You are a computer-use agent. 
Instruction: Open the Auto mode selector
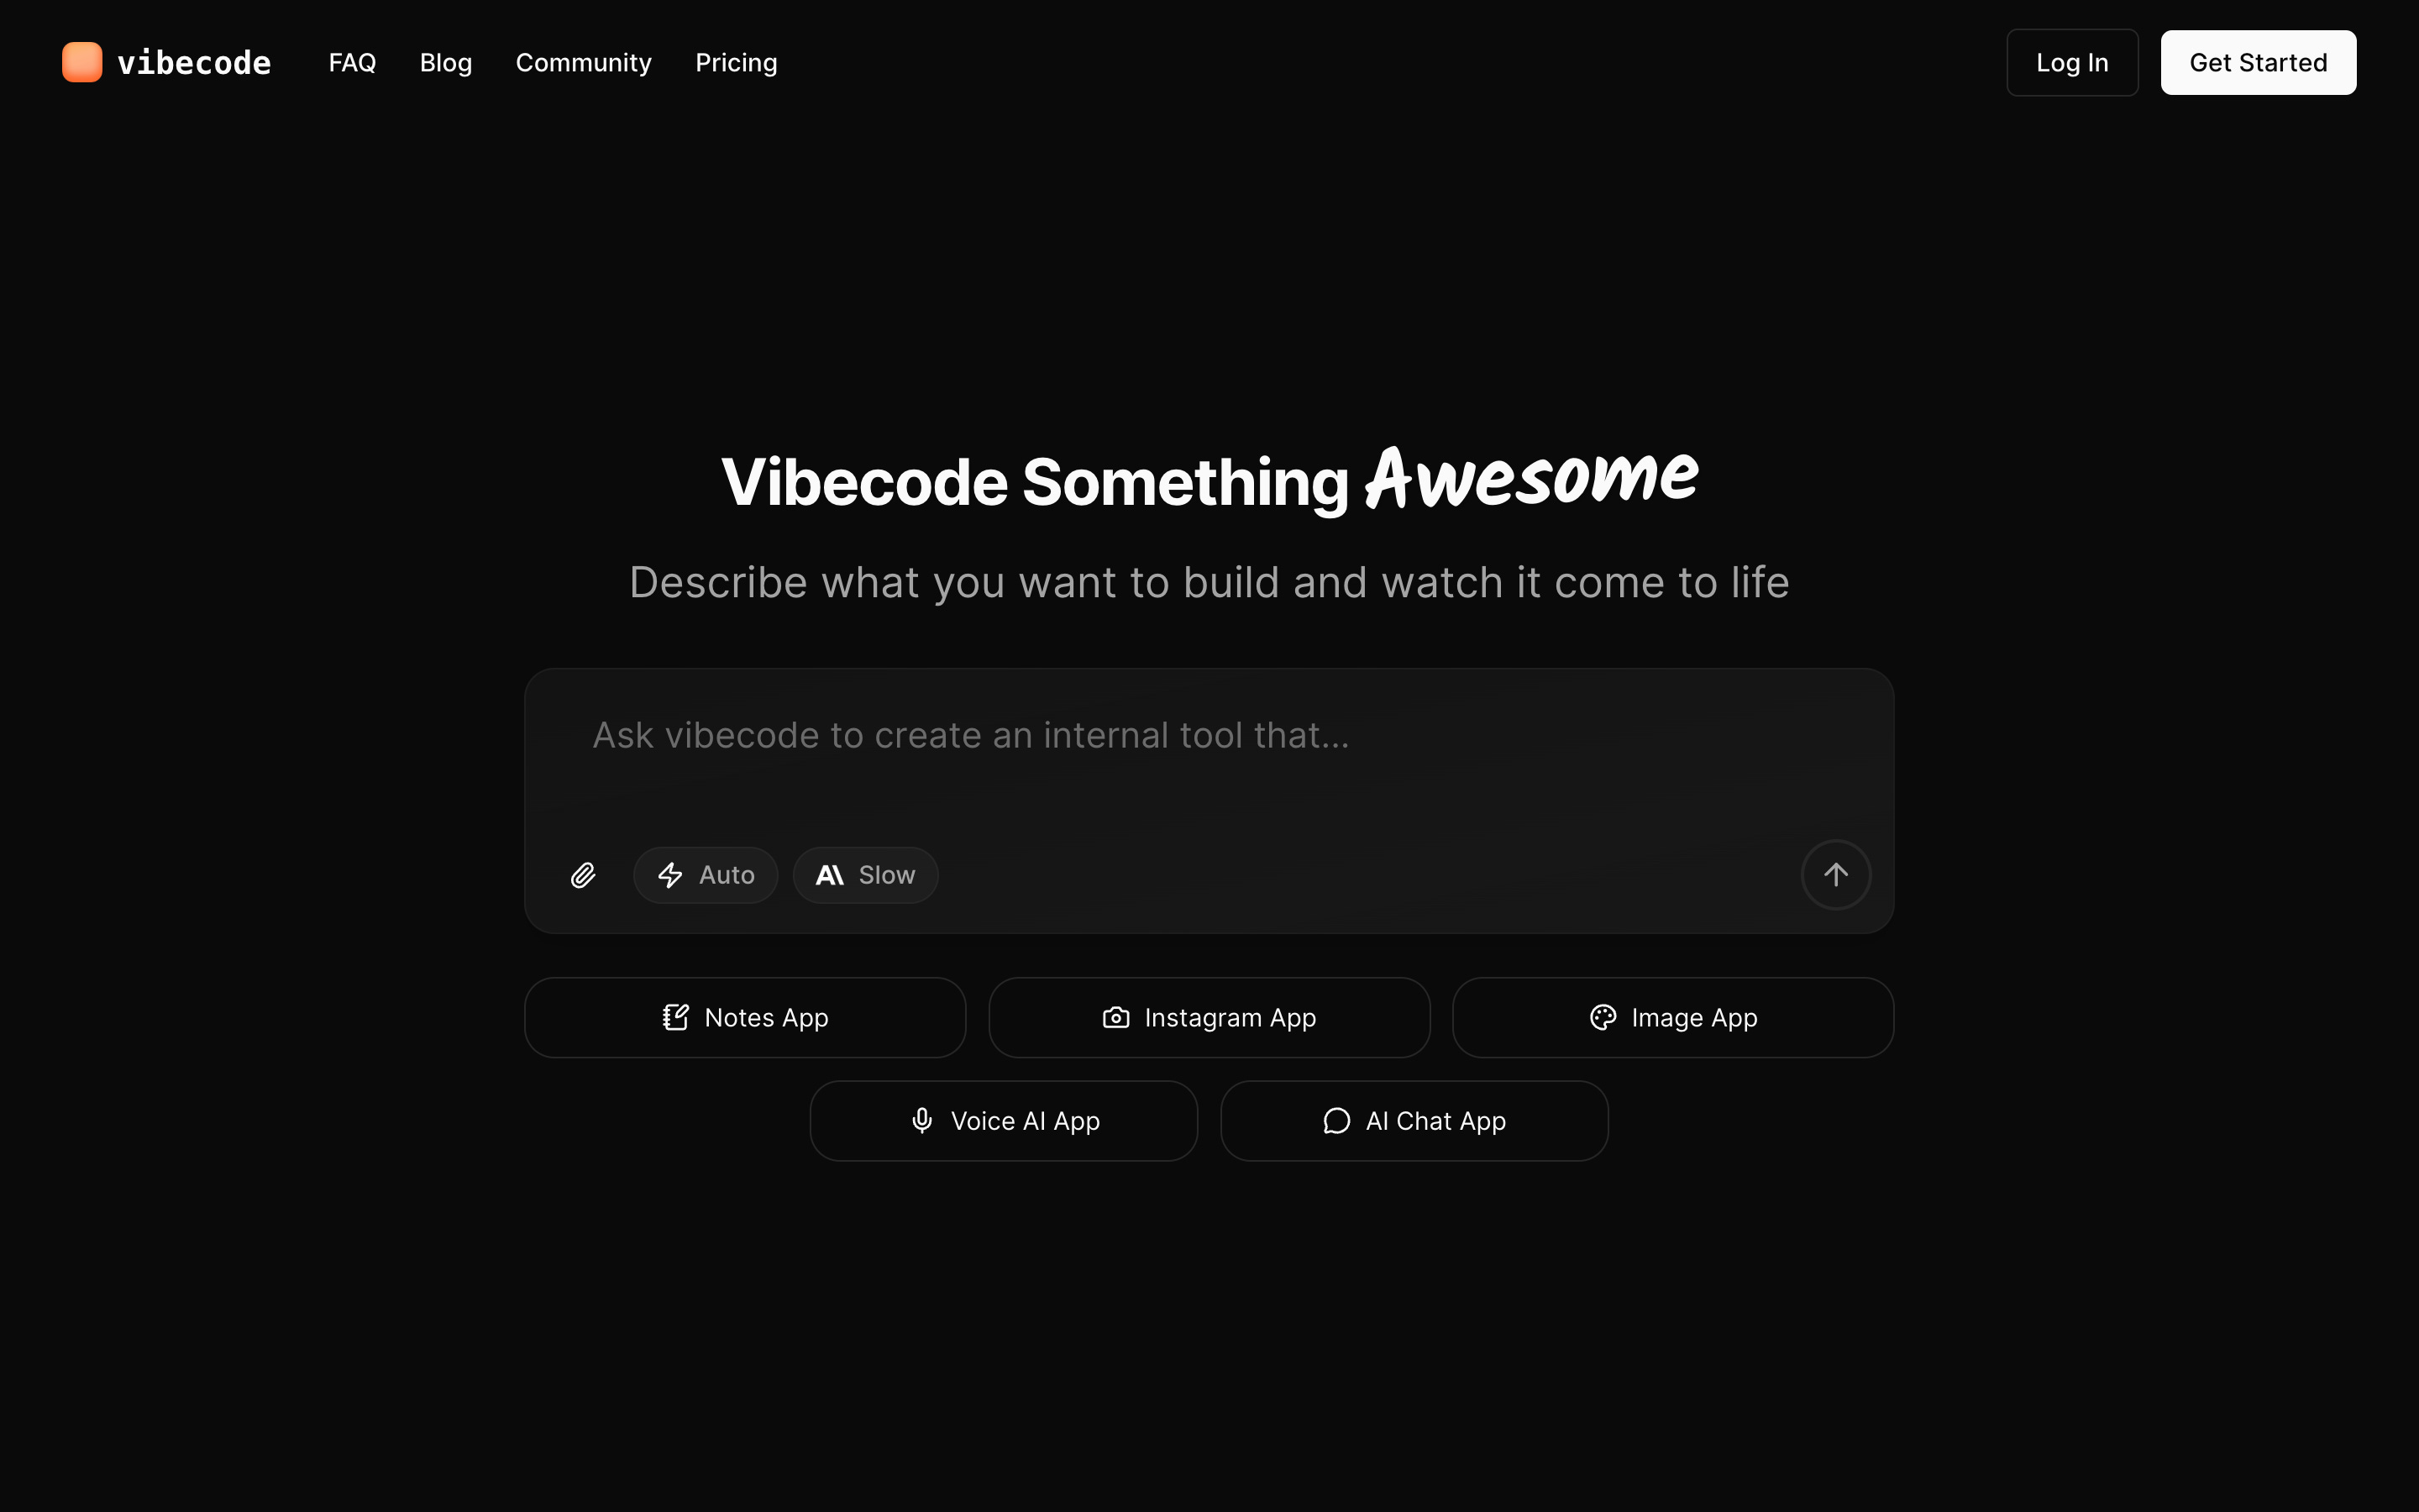pos(706,875)
